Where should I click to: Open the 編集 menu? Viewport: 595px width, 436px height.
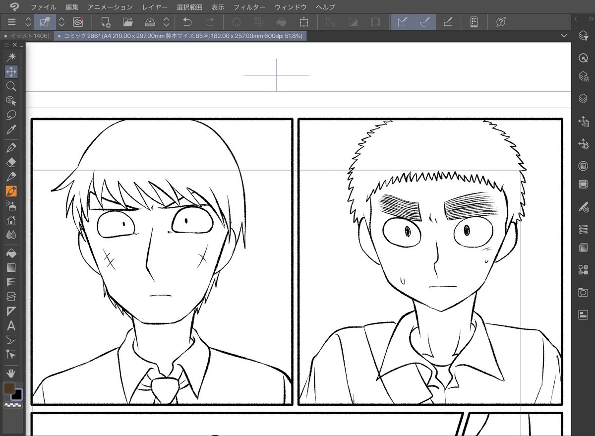[x=72, y=7]
